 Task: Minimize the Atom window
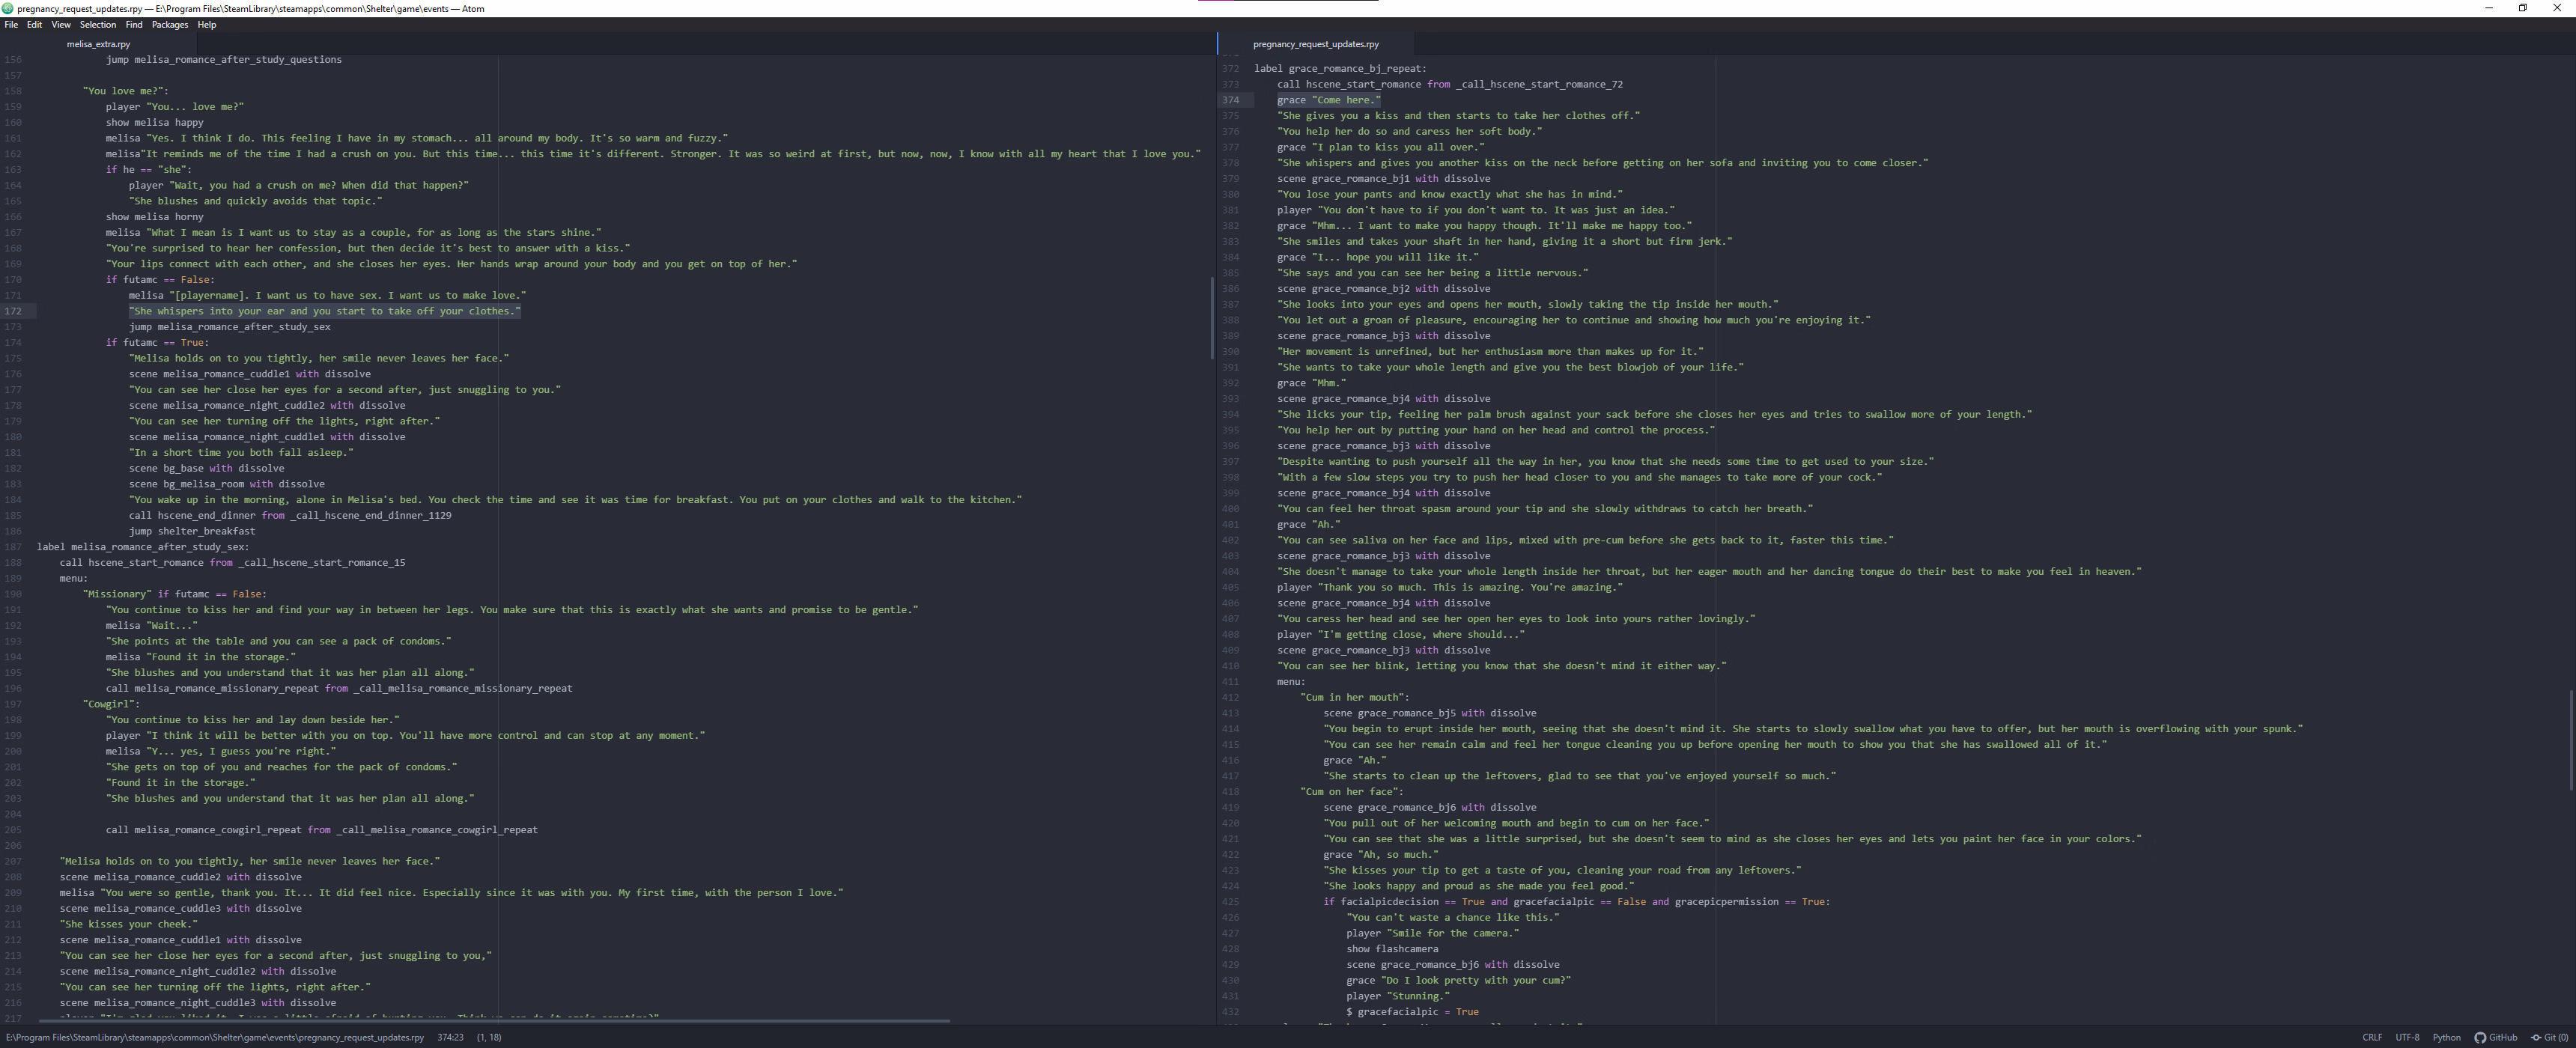[2489, 8]
